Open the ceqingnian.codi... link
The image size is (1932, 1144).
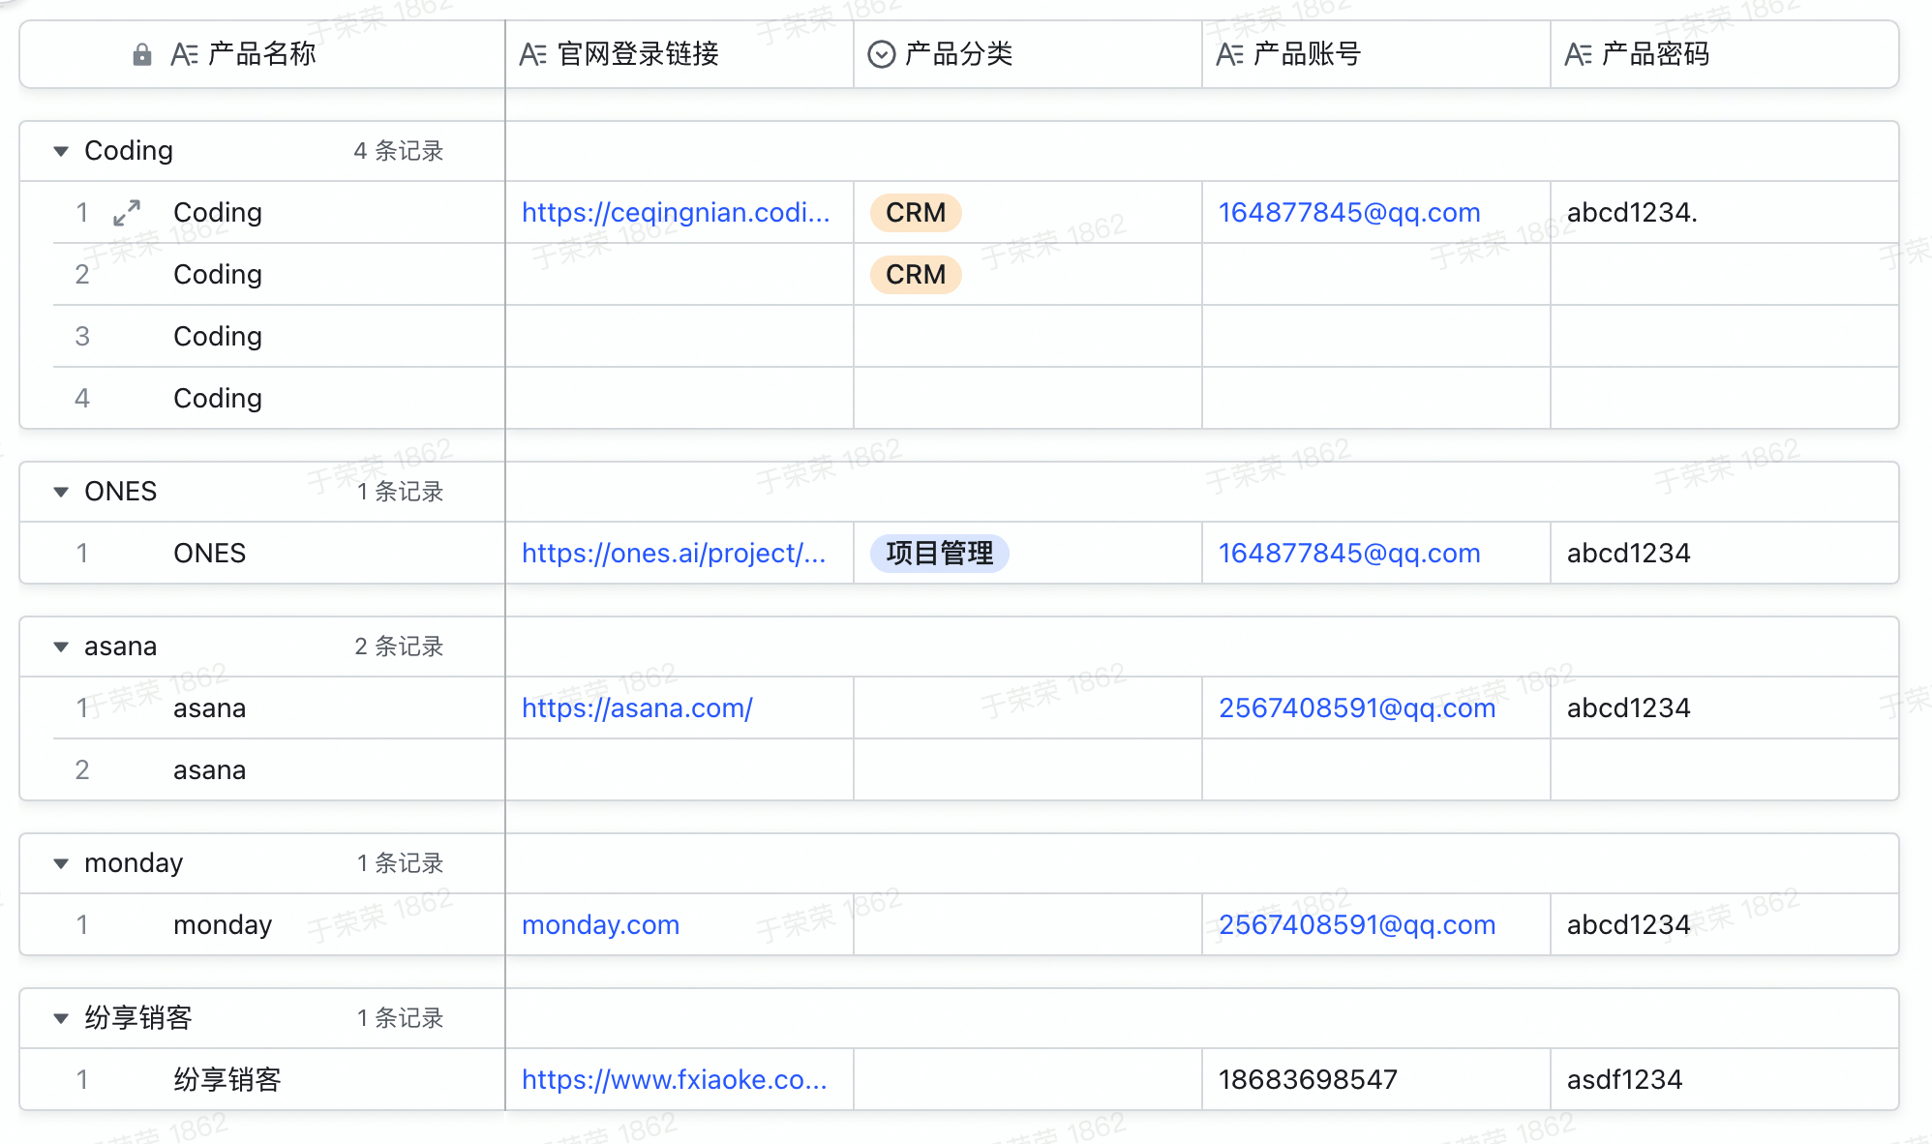(x=676, y=213)
